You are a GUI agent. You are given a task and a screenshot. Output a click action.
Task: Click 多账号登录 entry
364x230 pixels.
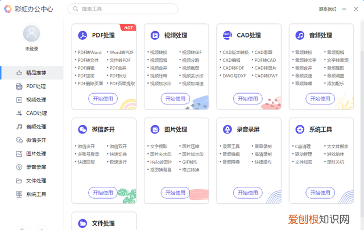point(88,154)
